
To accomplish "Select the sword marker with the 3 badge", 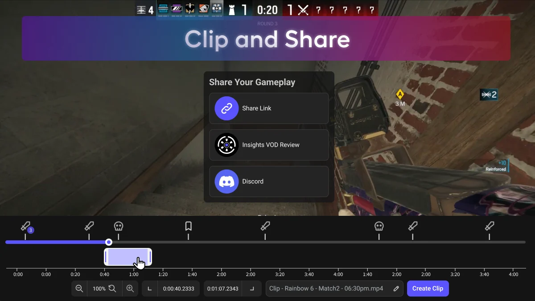I will click(x=26, y=227).
